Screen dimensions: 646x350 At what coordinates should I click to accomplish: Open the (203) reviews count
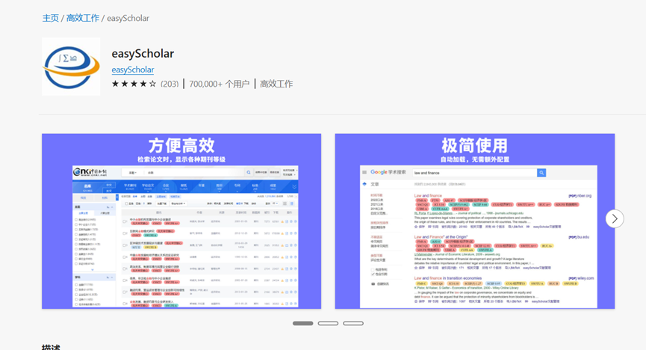170,84
